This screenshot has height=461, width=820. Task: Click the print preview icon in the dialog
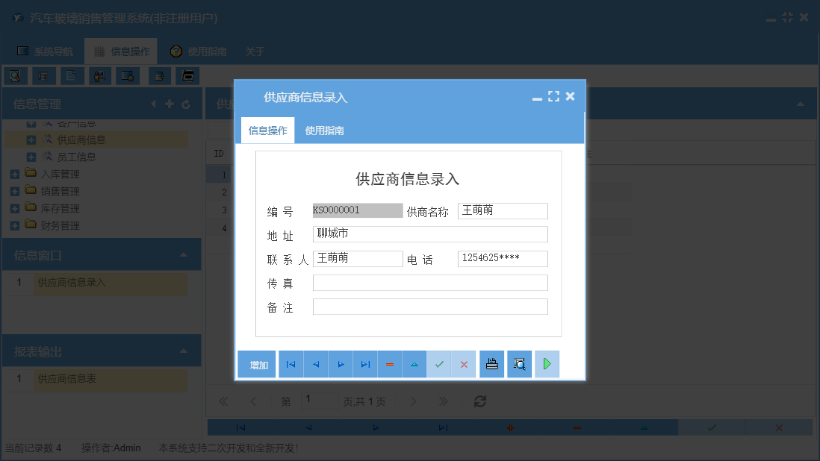pos(519,364)
